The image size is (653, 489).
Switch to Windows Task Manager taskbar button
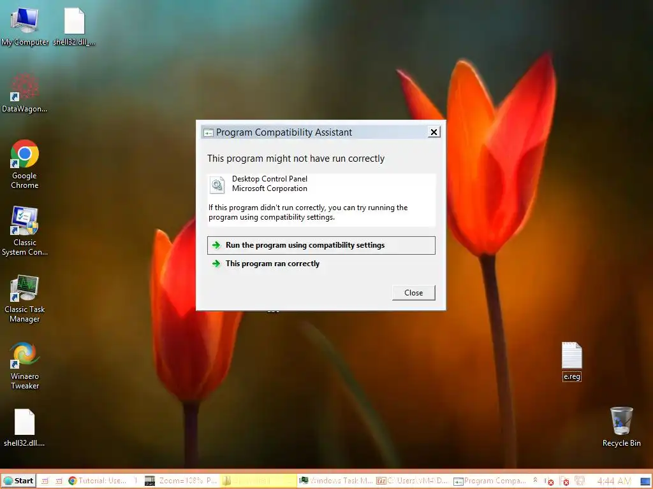(336, 481)
